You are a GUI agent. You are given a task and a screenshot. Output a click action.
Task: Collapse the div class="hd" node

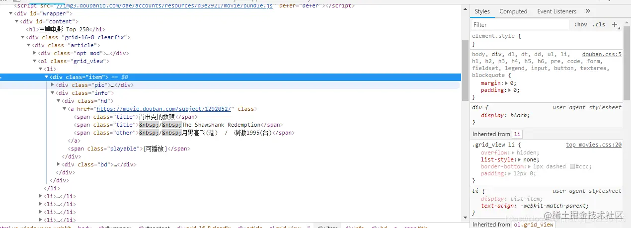(59, 101)
